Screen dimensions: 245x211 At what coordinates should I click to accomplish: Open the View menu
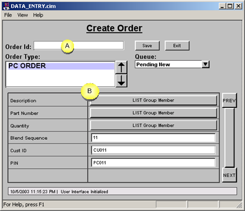(x=22, y=15)
